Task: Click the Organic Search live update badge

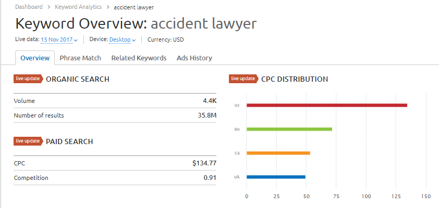Action: tap(28, 79)
